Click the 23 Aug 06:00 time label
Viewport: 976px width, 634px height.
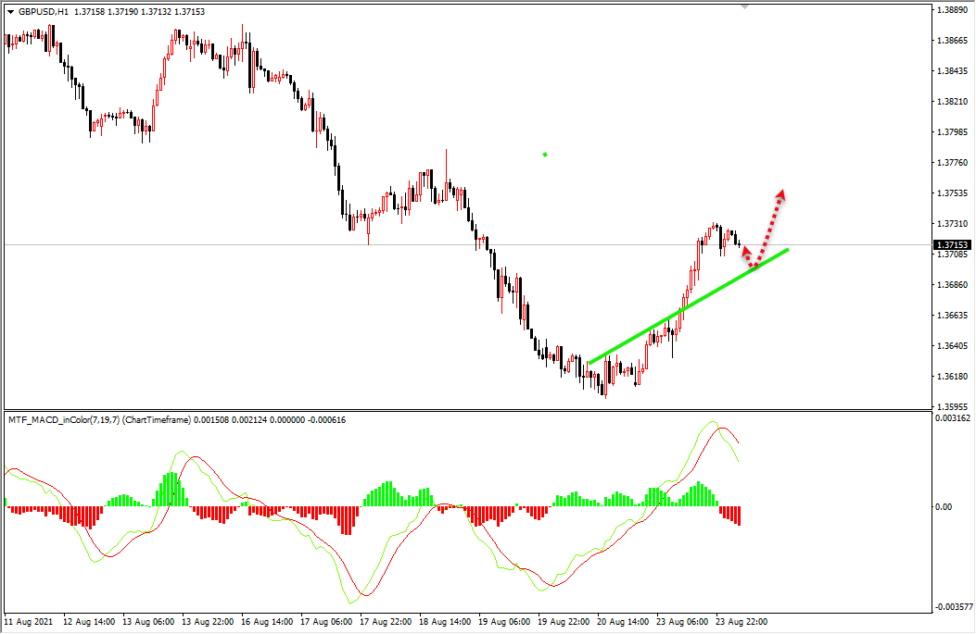tap(682, 622)
